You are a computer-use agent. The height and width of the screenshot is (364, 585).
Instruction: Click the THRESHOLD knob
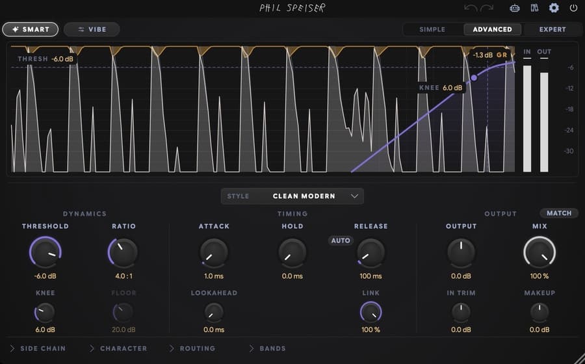pyautogui.click(x=45, y=252)
